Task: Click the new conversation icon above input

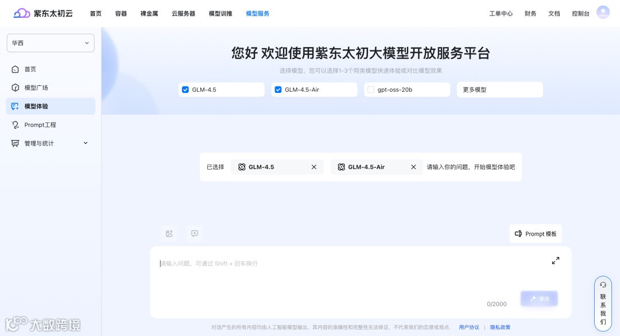Action: pos(195,233)
